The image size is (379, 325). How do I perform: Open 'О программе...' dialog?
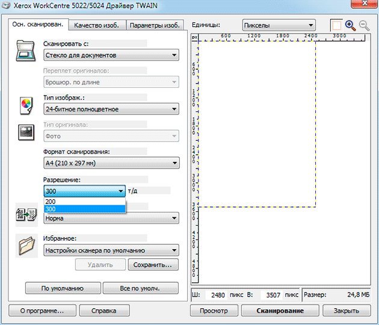click(42, 311)
